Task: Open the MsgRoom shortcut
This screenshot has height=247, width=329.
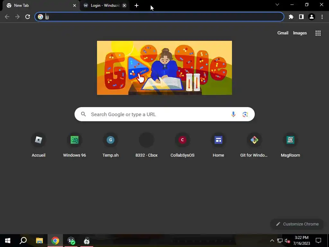Action: click(x=290, y=145)
